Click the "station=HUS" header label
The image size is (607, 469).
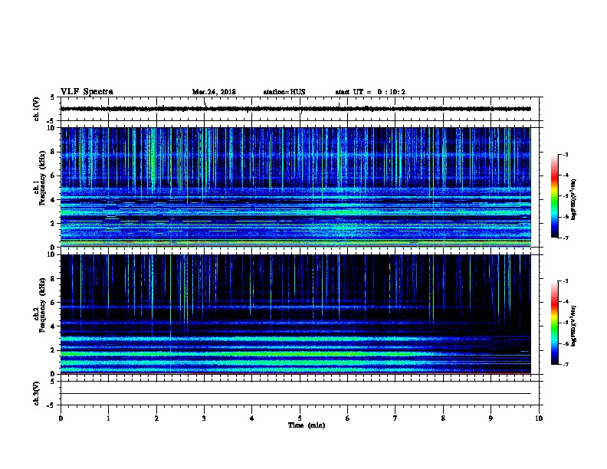tap(284, 92)
